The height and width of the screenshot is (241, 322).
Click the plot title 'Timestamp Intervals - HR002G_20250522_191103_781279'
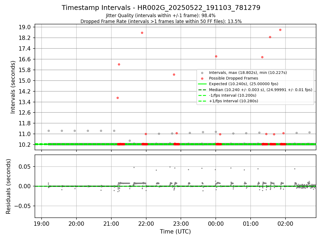coord(161,8)
